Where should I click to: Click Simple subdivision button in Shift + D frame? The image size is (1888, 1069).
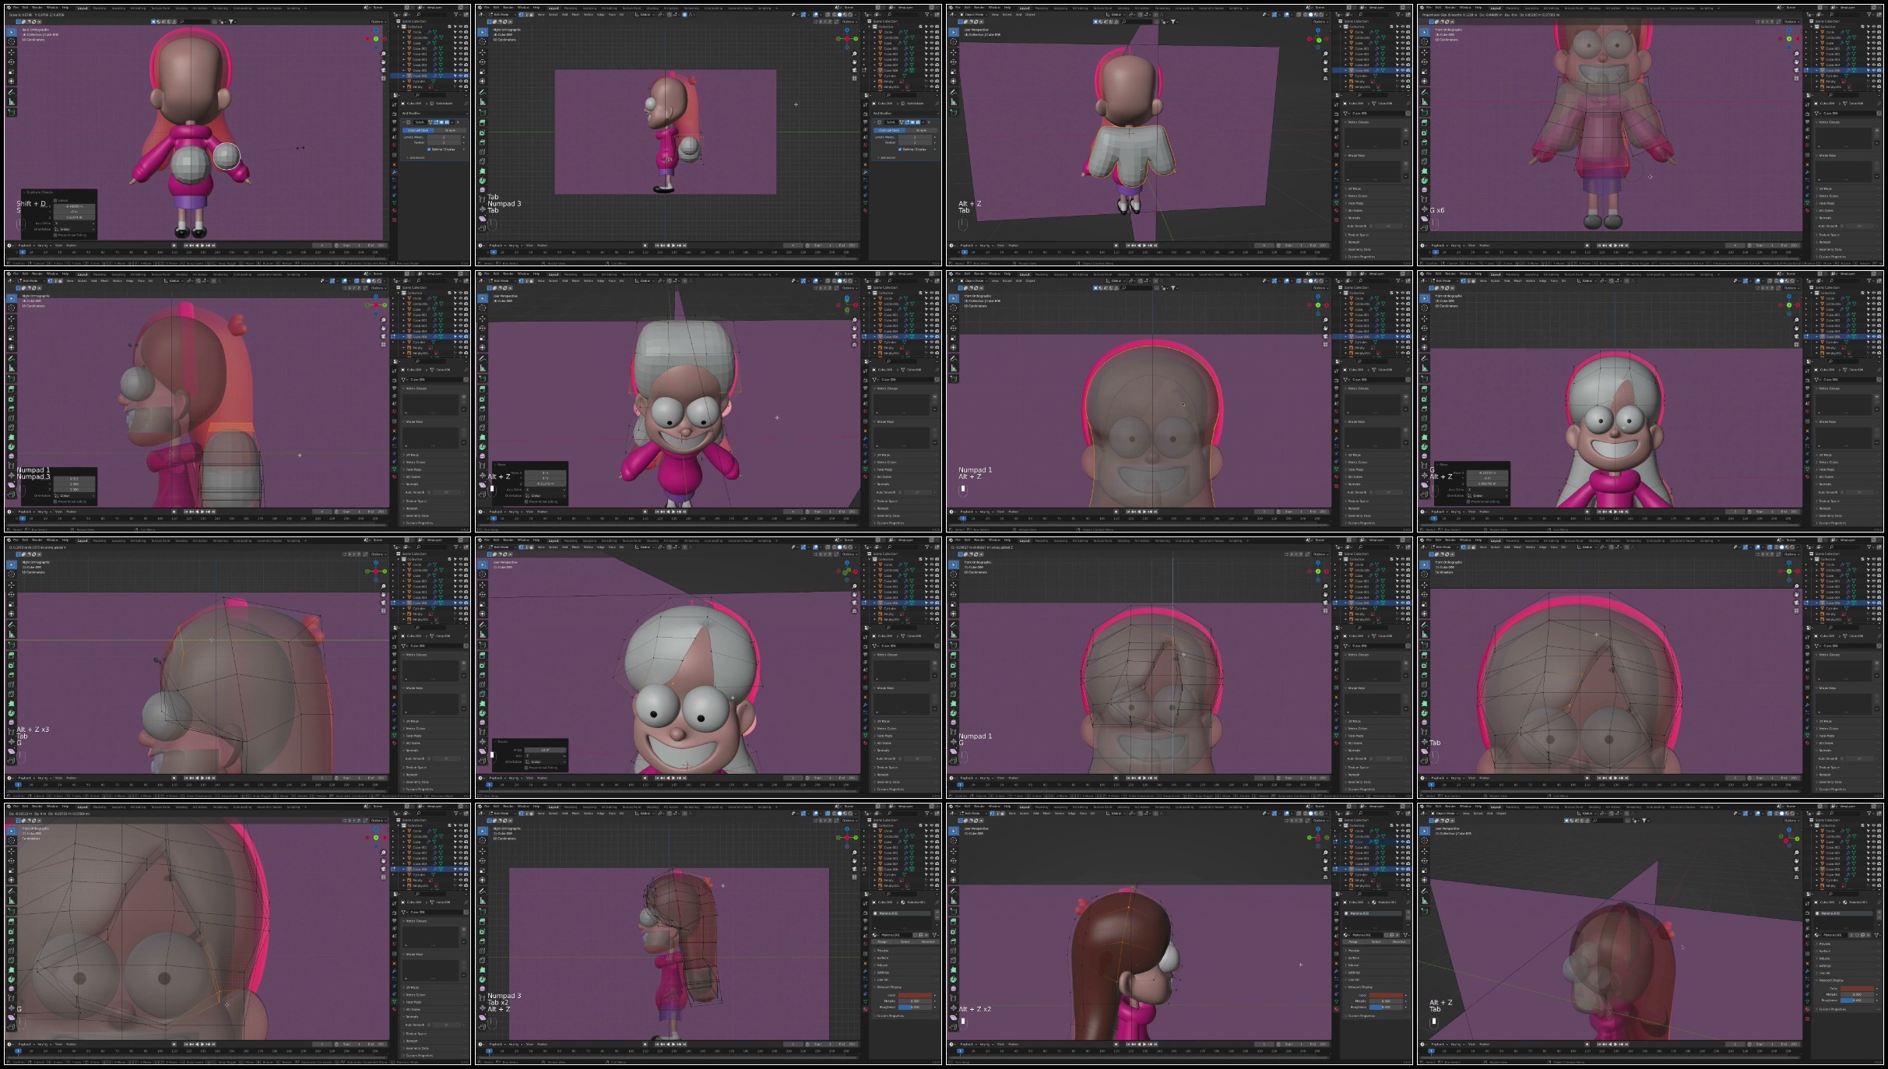451,130
